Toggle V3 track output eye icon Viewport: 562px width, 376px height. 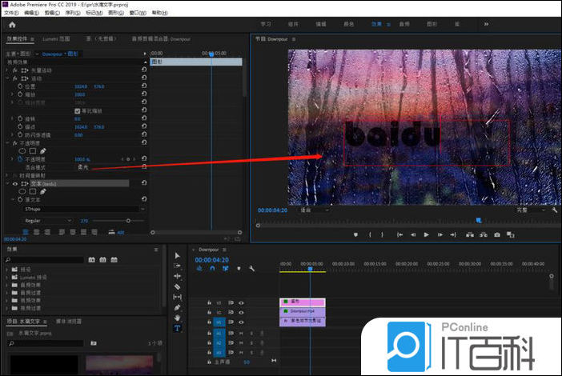pos(241,302)
